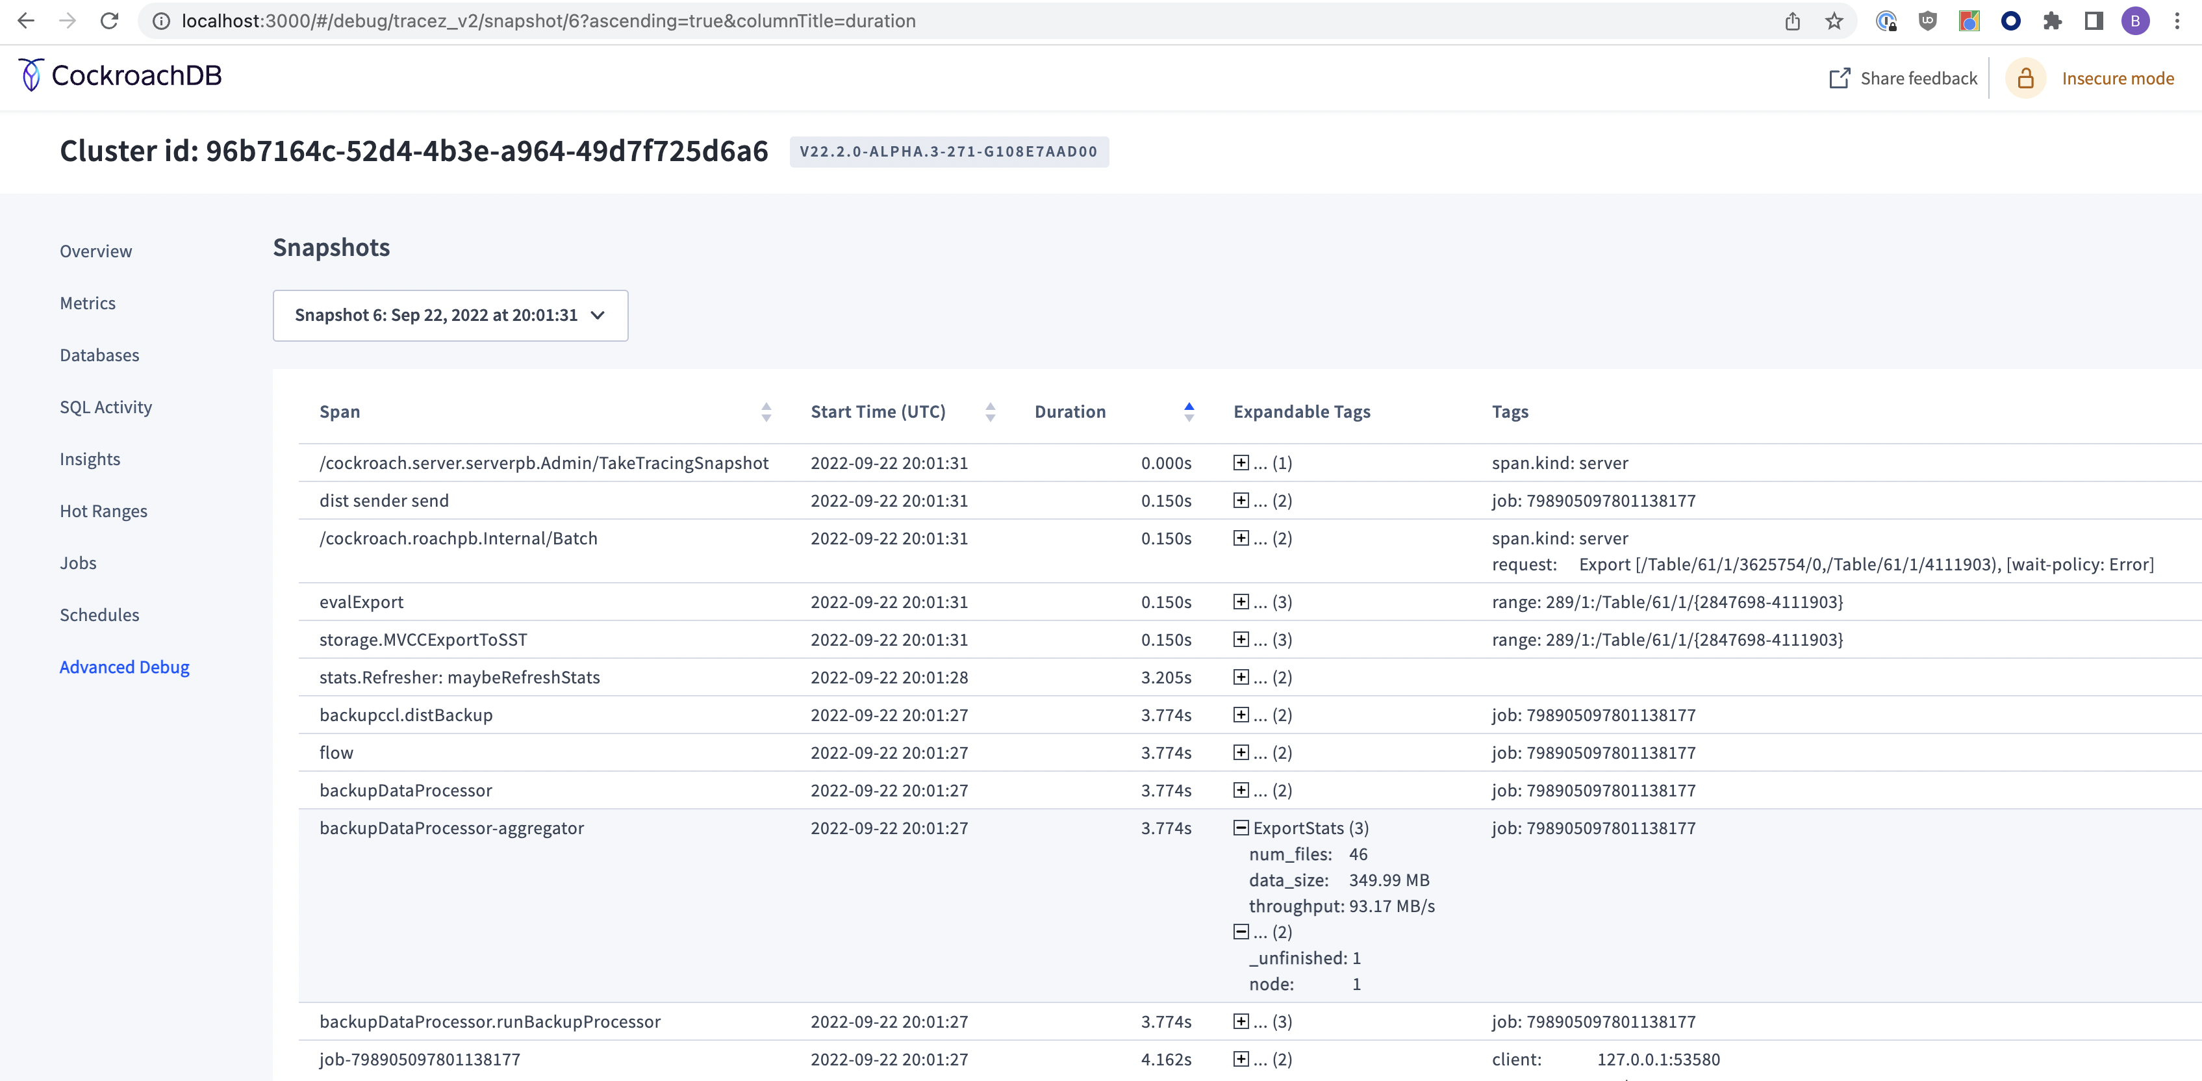Click the Share feedback link
Screen dimensions: 2202x1081
pos(1918,79)
